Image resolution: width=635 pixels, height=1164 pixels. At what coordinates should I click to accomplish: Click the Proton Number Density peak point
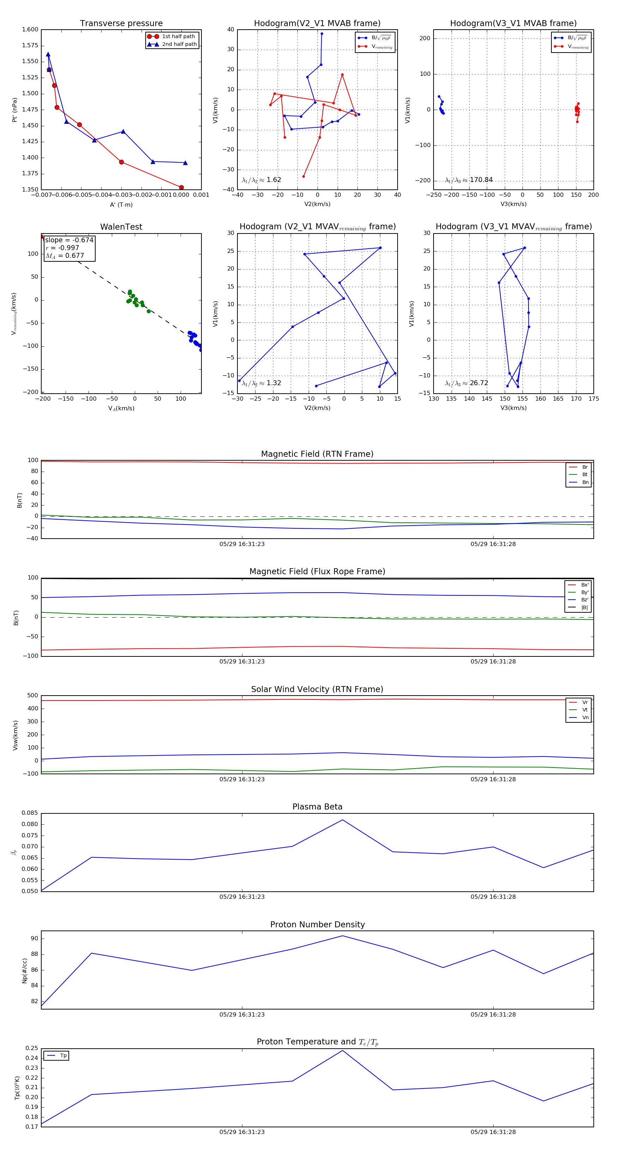point(343,936)
